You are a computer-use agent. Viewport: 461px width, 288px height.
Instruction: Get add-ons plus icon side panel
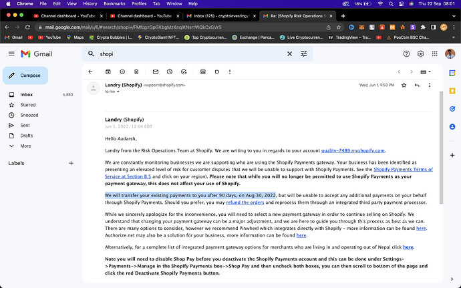click(452, 155)
